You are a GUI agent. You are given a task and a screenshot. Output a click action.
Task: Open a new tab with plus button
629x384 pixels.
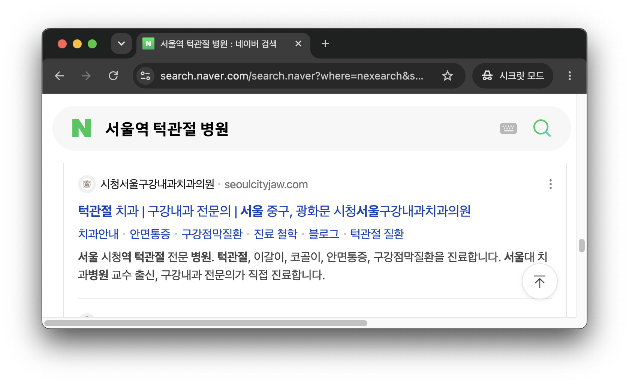point(325,44)
